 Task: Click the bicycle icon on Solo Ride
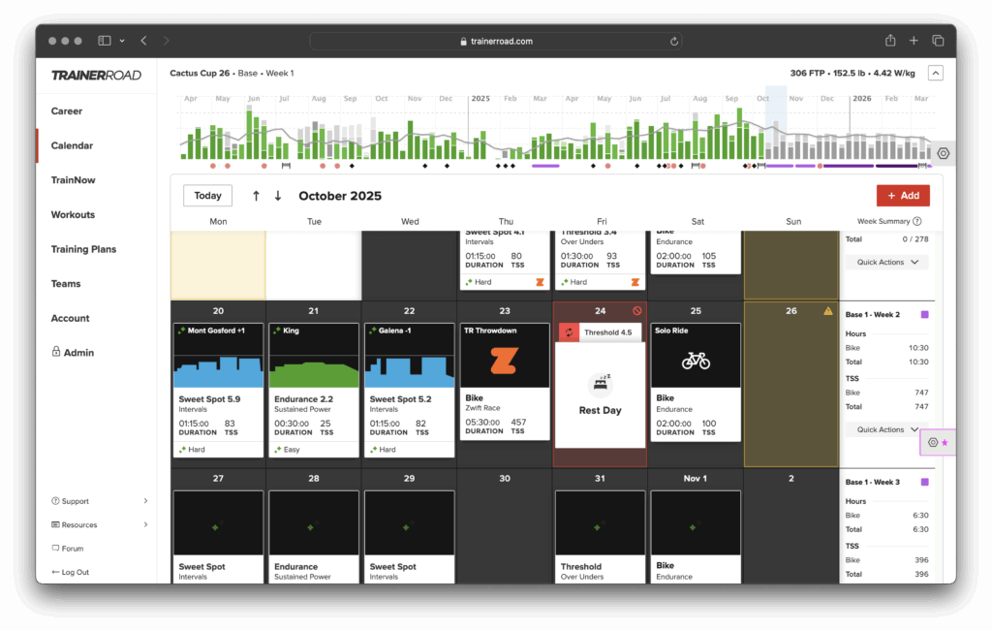point(696,361)
